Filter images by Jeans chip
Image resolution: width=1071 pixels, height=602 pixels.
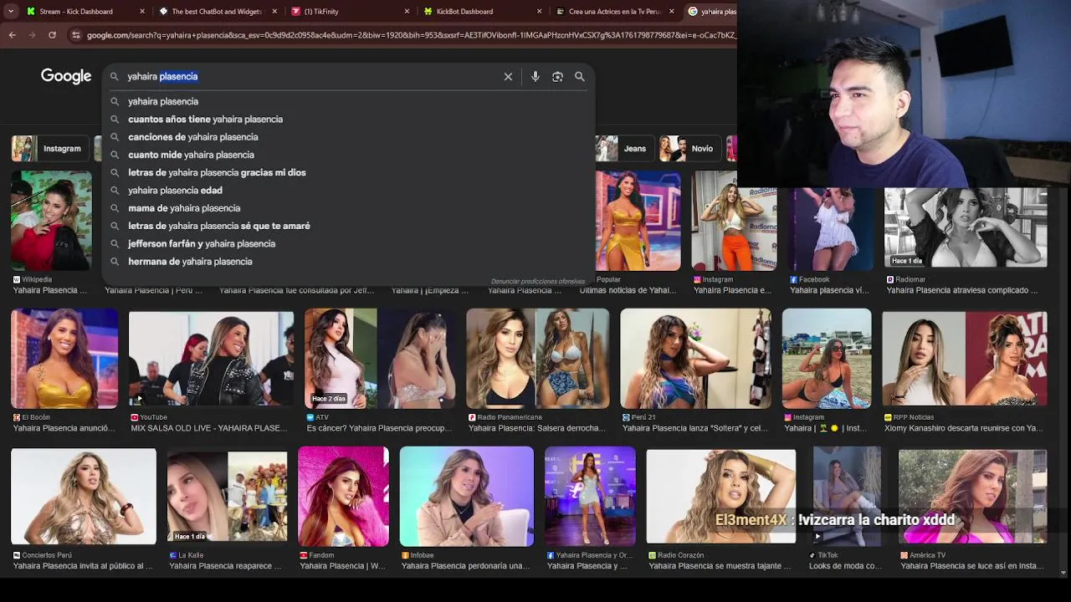pyautogui.click(x=625, y=149)
